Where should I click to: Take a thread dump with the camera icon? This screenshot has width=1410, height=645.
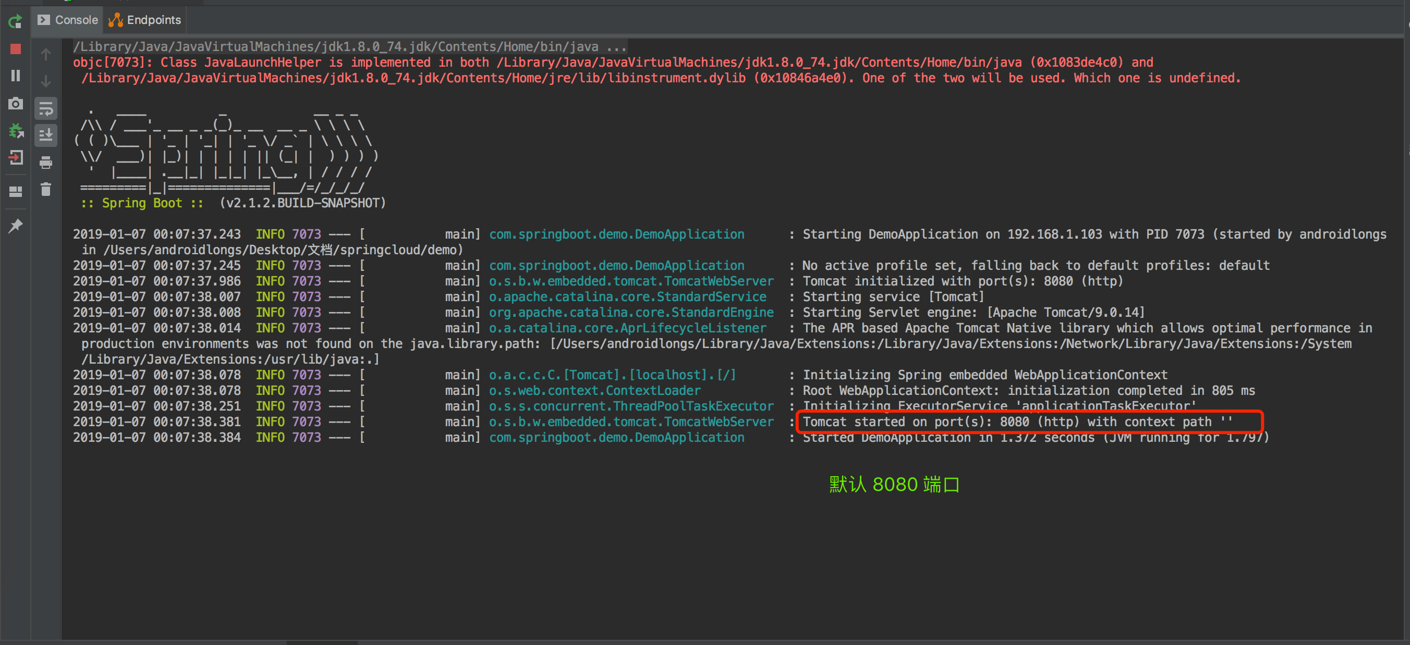[x=15, y=103]
